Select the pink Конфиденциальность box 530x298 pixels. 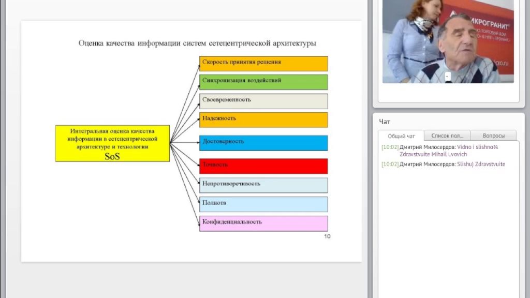click(x=263, y=224)
